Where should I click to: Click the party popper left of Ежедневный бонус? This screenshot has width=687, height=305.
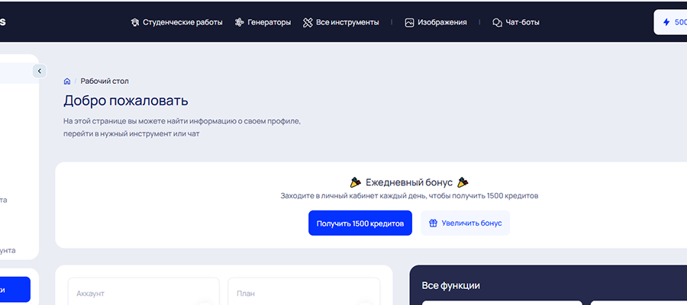(x=355, y=182)
